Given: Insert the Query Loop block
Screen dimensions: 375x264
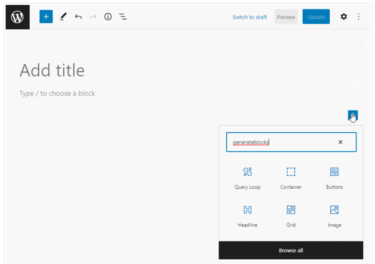Looking at the screenshot, I should pos(248,178).
